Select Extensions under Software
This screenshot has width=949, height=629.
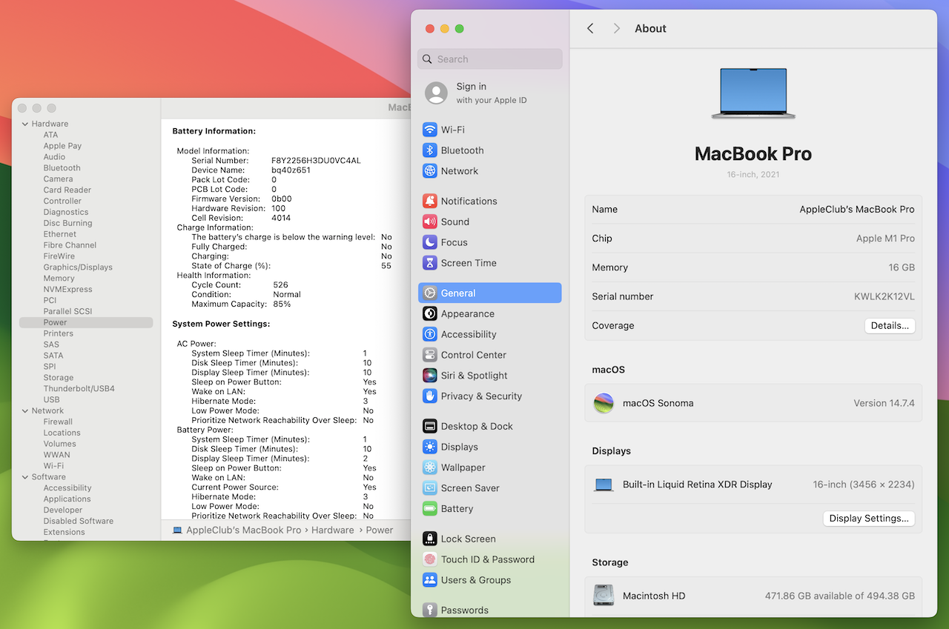(x=64, y=532)
